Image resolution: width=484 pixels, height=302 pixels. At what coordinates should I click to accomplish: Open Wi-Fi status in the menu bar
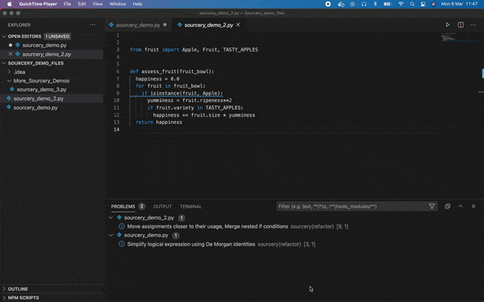(x=401, y=4)
